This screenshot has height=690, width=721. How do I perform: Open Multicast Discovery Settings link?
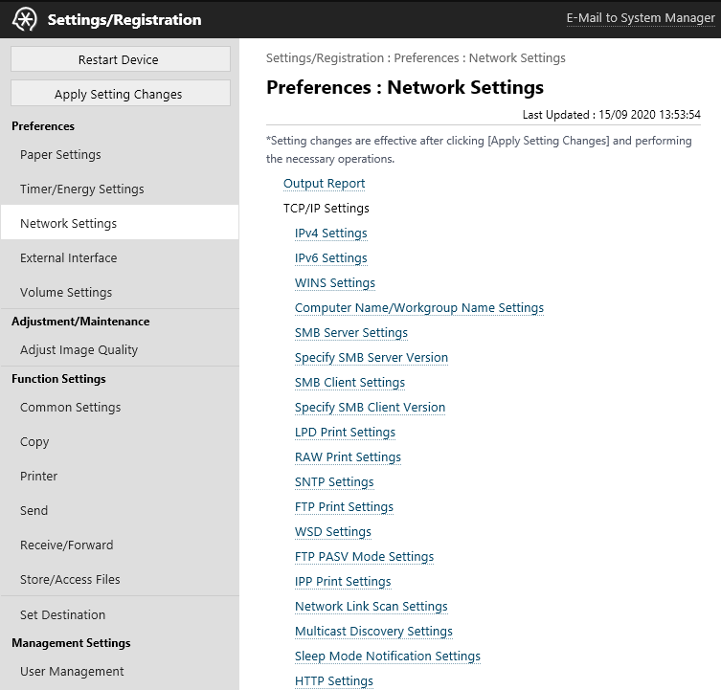click(373, 632)
